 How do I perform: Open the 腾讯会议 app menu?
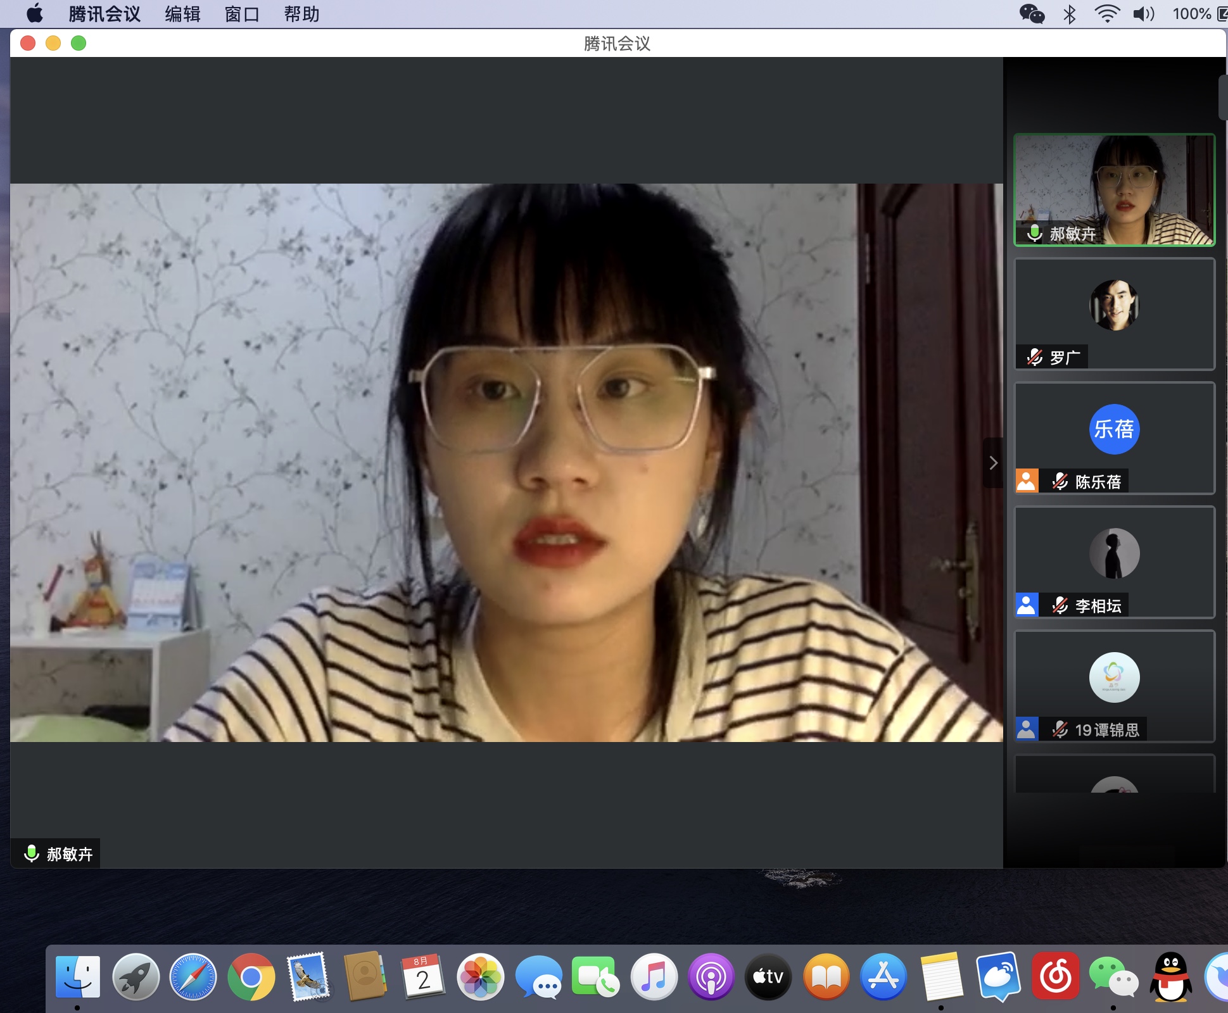click(x=104, y=14)
